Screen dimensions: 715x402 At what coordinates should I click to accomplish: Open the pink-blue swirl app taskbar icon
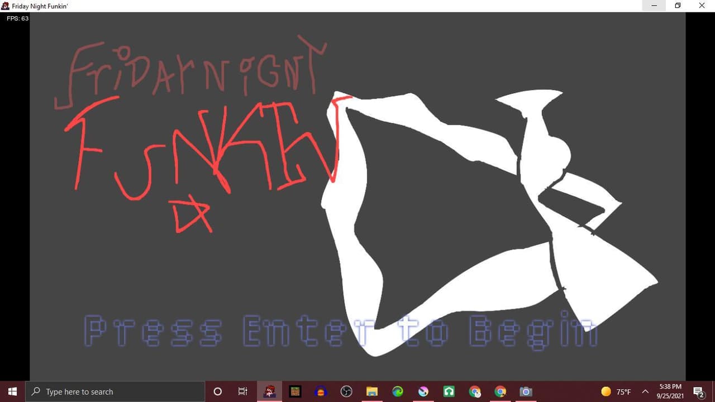[x=423, y=391]
